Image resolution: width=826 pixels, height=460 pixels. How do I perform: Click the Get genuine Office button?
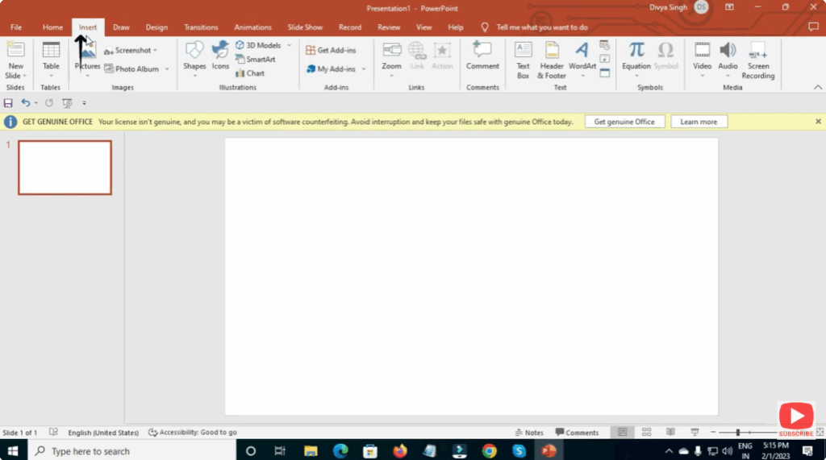624,122
